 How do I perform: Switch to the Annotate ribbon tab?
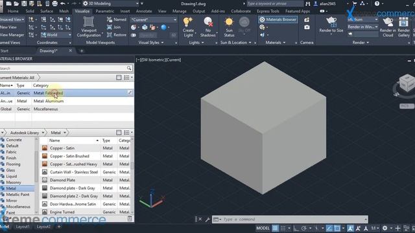click(144, 11)
